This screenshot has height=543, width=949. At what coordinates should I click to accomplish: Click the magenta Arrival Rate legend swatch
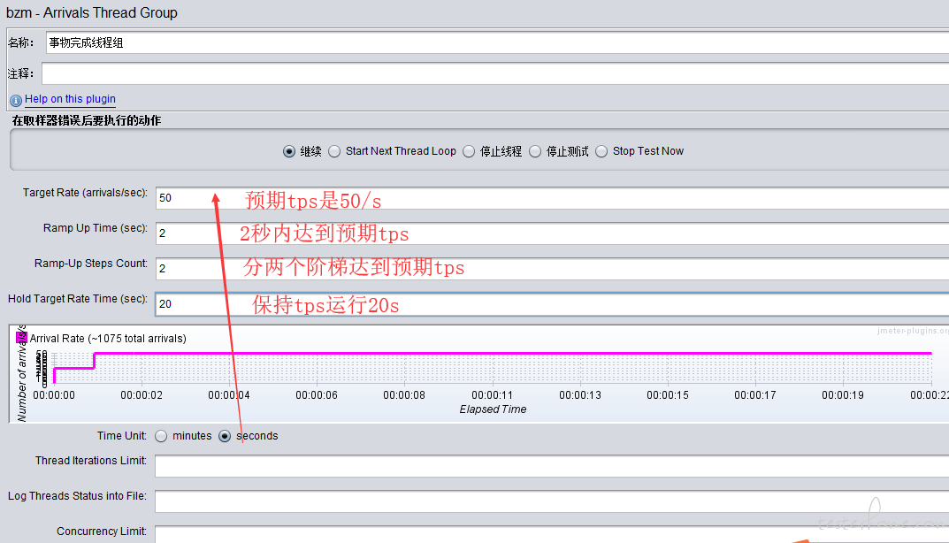(23, 337)
